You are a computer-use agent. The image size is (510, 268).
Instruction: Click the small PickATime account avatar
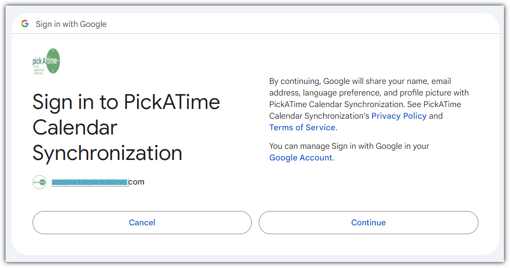pyautogui.click(x=39, y=182)
